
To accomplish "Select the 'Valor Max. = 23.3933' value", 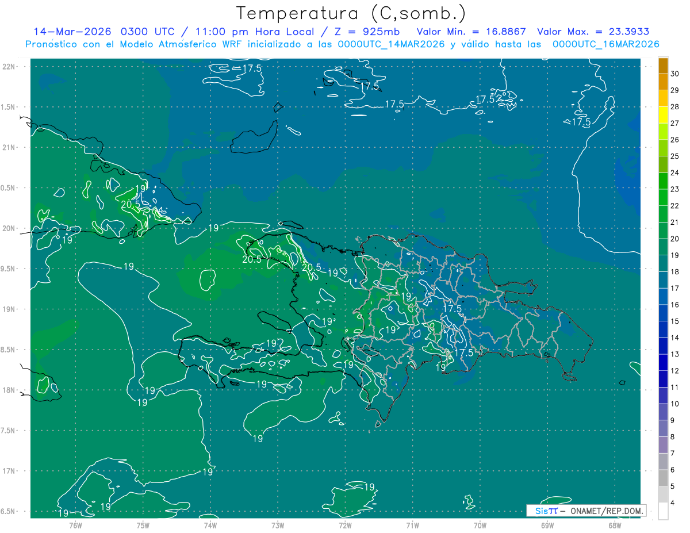I will tap(594, 32).
